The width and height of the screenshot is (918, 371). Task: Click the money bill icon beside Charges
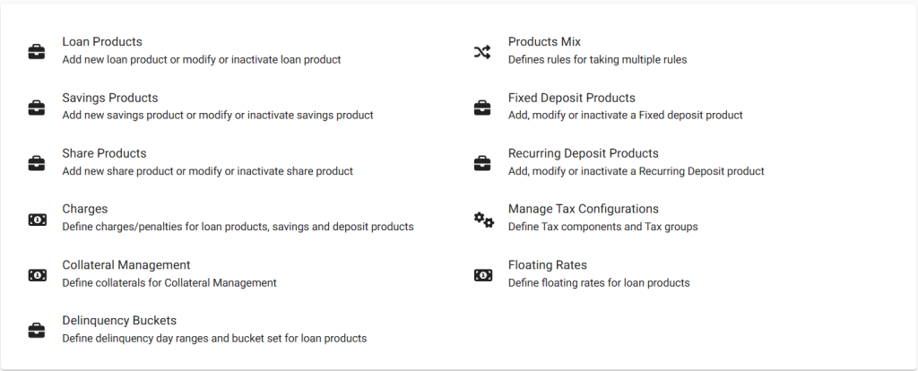37,220
